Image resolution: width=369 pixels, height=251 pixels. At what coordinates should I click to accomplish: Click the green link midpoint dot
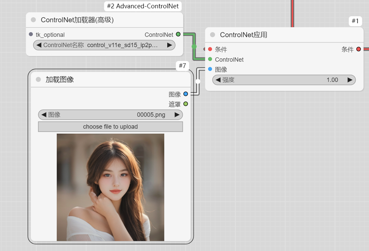[194, 47]
